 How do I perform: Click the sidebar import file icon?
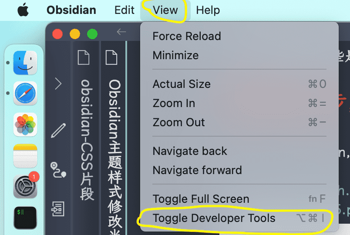coord(58,209)
